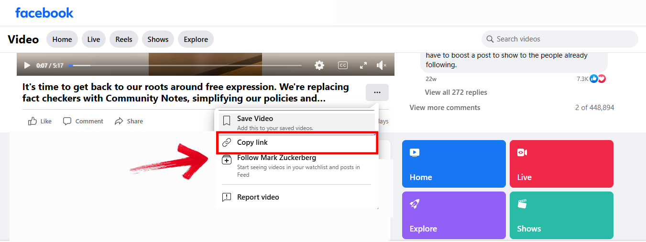The height and width of the screenshot is (242, 646).
Task: Click the Report video alert icon
Action: coord(227,197)
